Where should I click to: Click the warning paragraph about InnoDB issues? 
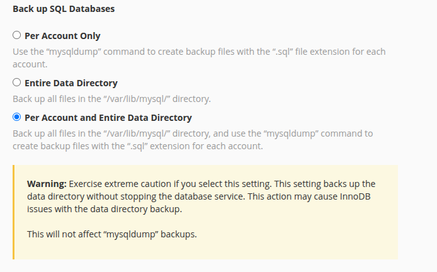tap(201, 196)
